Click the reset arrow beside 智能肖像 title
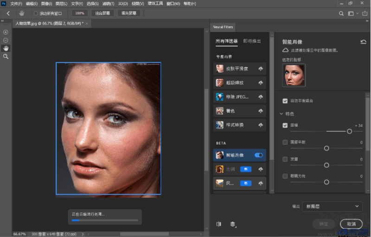This screenshot has height=237, width=371. [x=363, y=42]
